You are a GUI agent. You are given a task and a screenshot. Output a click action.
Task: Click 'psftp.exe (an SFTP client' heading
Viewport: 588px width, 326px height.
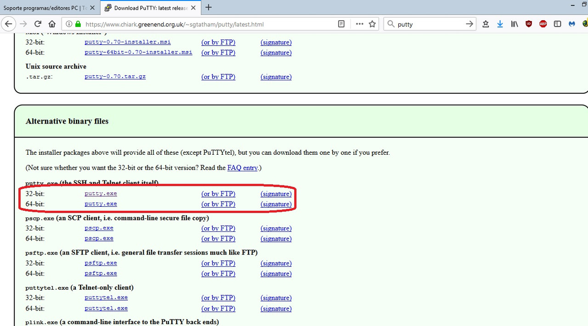[x=141, y=253]
